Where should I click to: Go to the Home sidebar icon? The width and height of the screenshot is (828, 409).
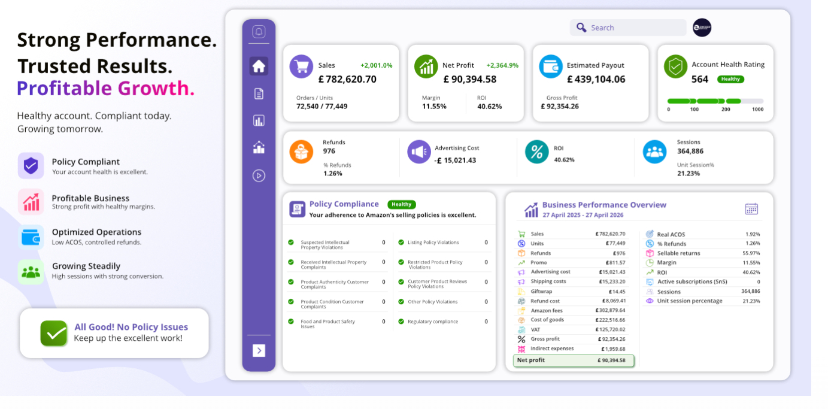pyautogui.click(x=259, y=66)
